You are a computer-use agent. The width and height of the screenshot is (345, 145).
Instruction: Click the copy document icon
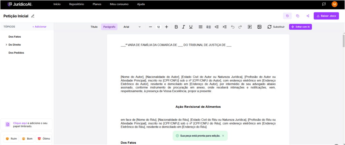click(x=297, y=16)
